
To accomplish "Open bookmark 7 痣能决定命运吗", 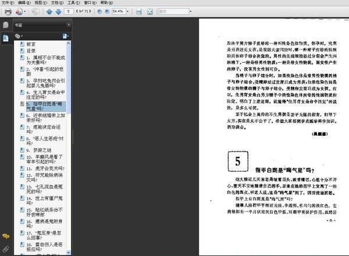I will (44, 129).
